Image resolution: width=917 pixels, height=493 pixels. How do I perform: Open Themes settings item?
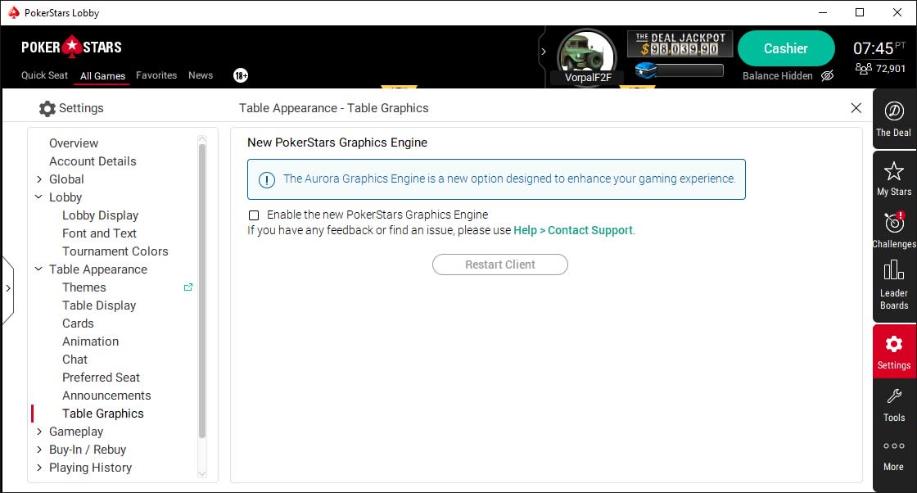pyautogui.click(x=84, y=287)
